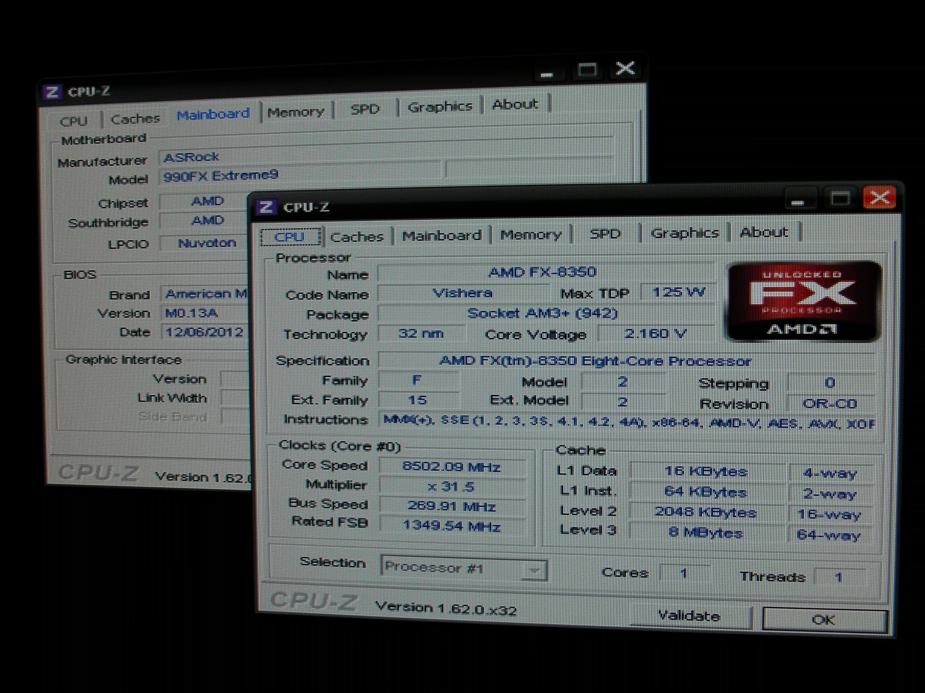Select the CPU tab in front window
The height and width of the screenshot is (693, 925).
click(290, 237)
